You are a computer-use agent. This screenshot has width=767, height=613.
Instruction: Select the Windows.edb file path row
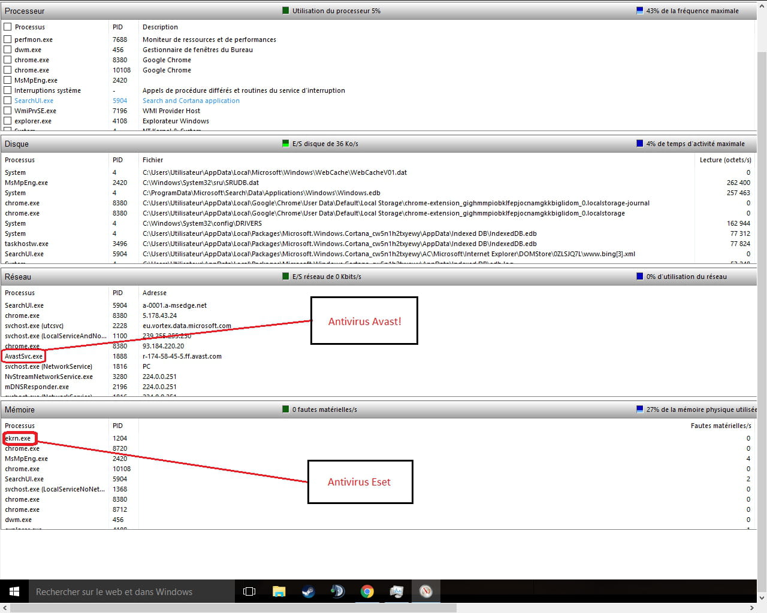click(x=261, y=193)
